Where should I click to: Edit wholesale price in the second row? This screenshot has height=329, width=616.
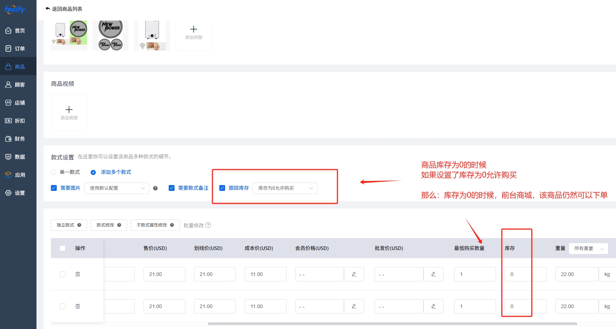tap(434, 306)
